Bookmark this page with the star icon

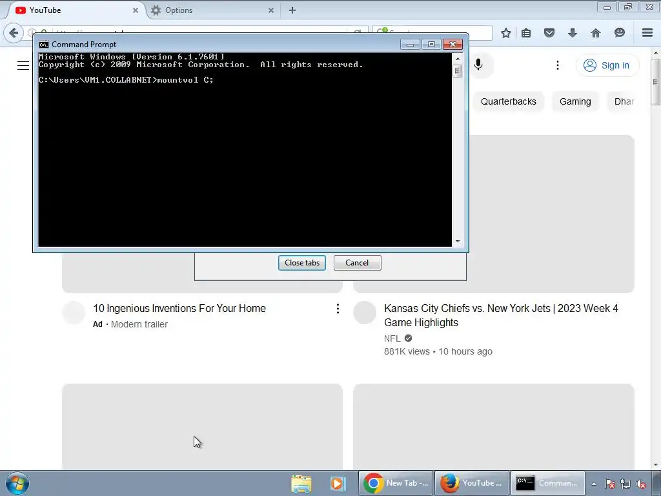506,33
